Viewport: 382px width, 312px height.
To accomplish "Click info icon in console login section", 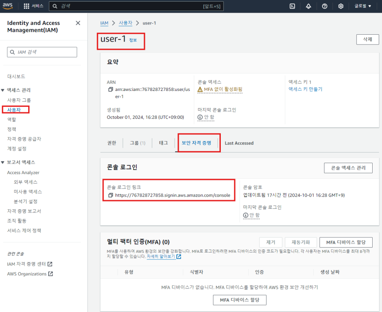I will click(246, 215).
